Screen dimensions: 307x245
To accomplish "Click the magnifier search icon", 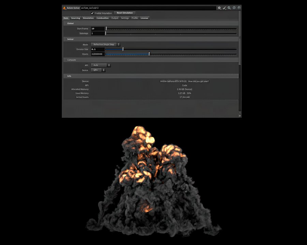I will pyautogui.click(x=229, y=8).
